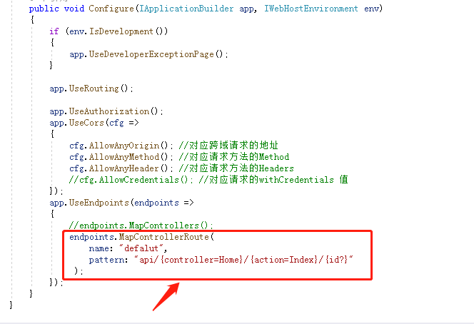Click the app.UseRouting() line
Screen dimensions: 474x324
point(91,88)
